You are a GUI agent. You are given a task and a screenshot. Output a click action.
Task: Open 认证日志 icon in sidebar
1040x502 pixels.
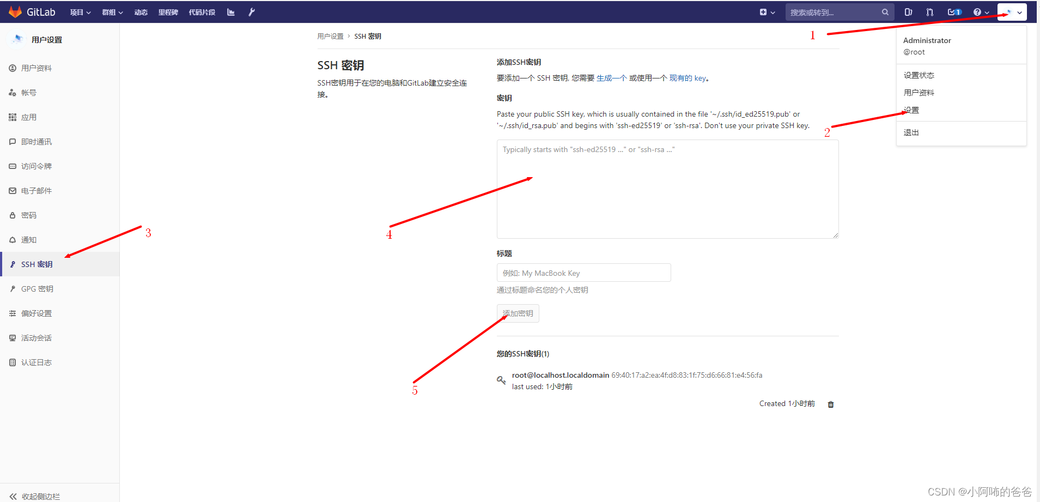(13, 362)
